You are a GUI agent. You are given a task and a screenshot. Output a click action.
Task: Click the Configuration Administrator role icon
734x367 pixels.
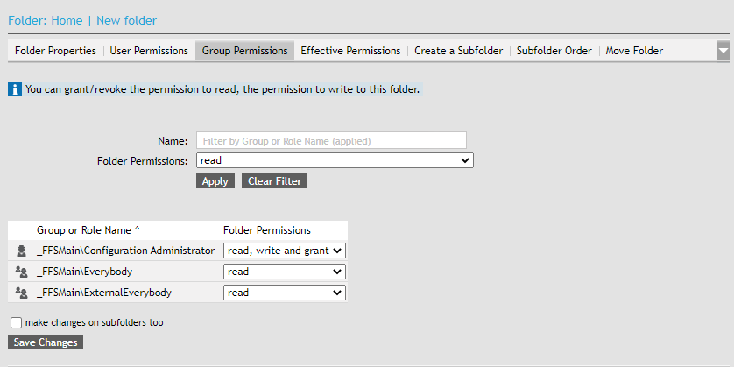[x=22, y=251]
